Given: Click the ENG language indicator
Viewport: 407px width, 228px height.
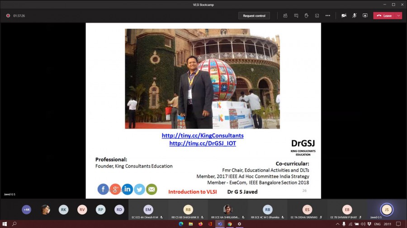Looking at the screenshot, I should click(x=377, y=224).
